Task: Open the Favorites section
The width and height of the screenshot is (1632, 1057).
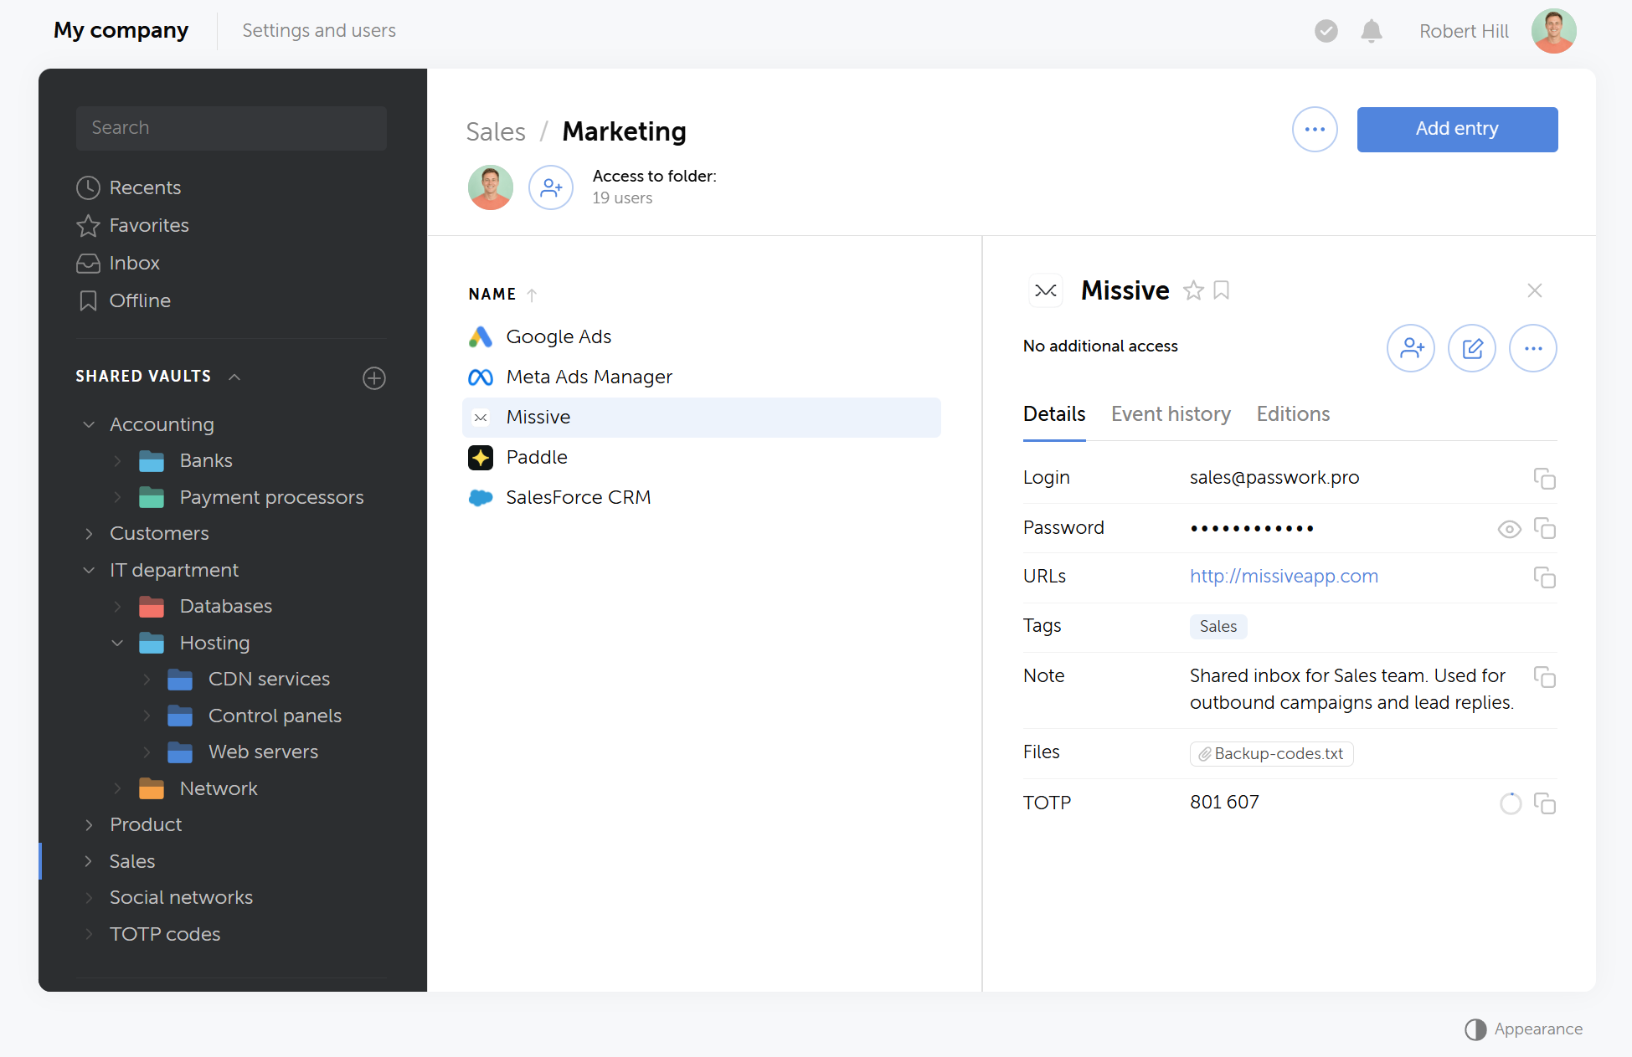Action: [x=133, y=225]
